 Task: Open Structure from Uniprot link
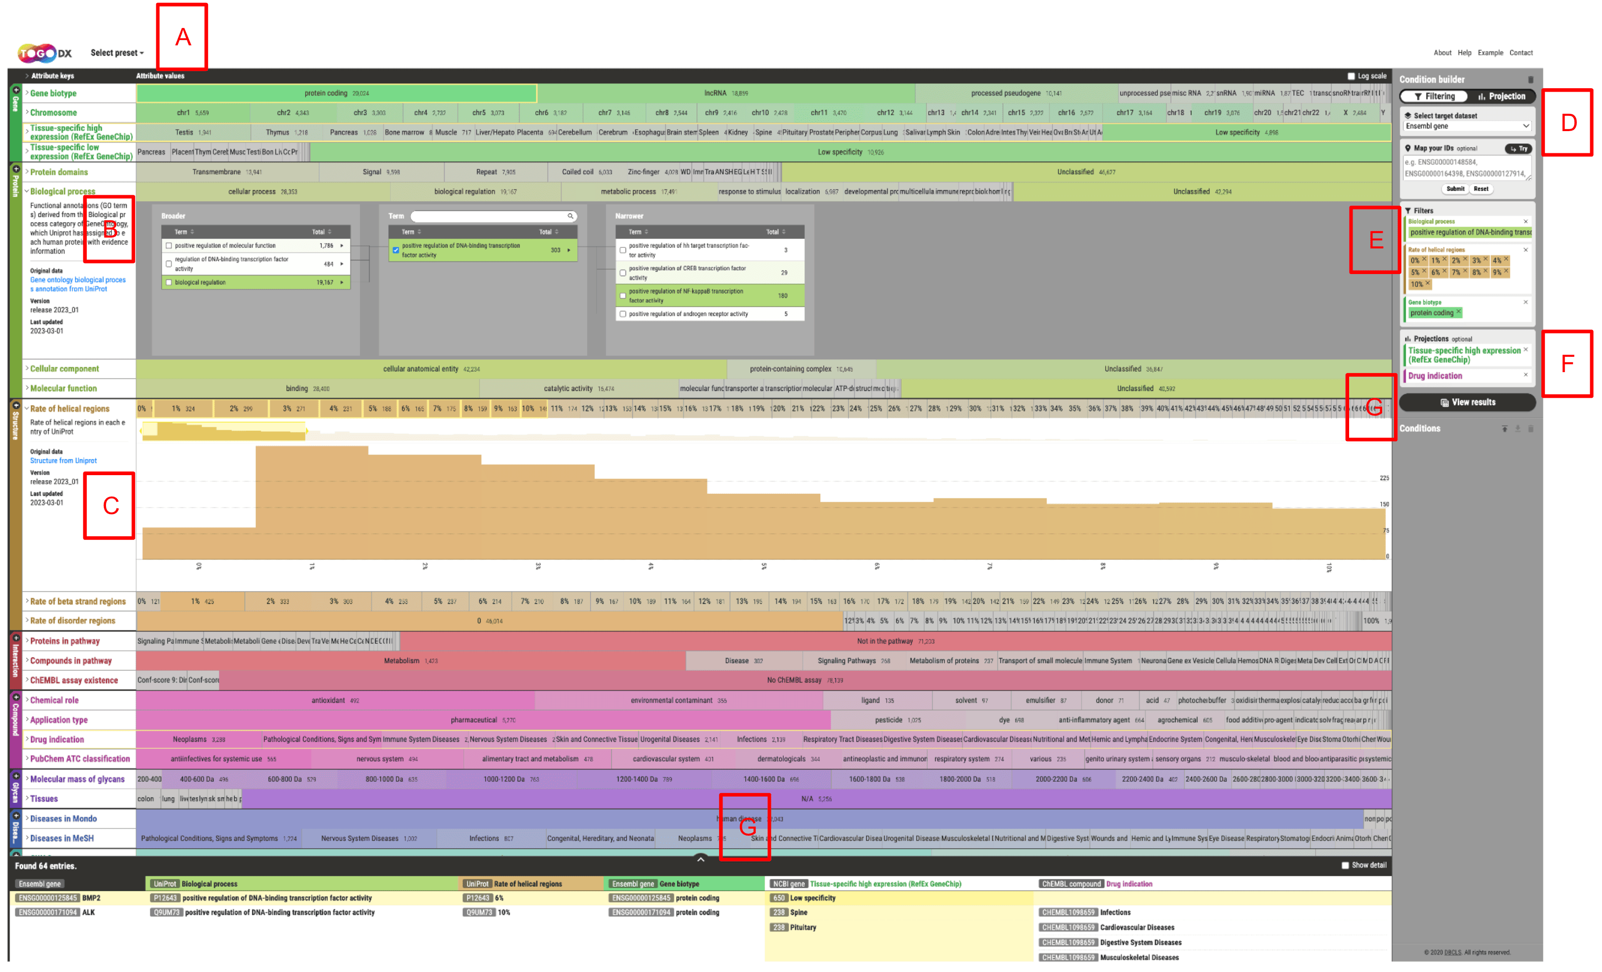(63, 460)
